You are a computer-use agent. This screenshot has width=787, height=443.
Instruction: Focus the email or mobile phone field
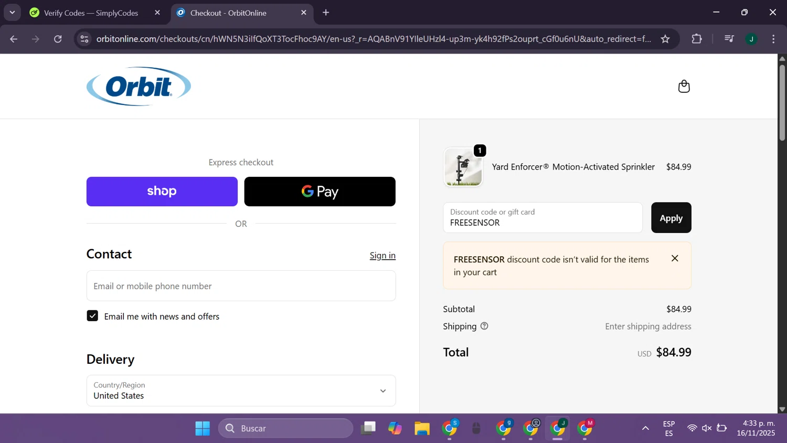point(241,286)
